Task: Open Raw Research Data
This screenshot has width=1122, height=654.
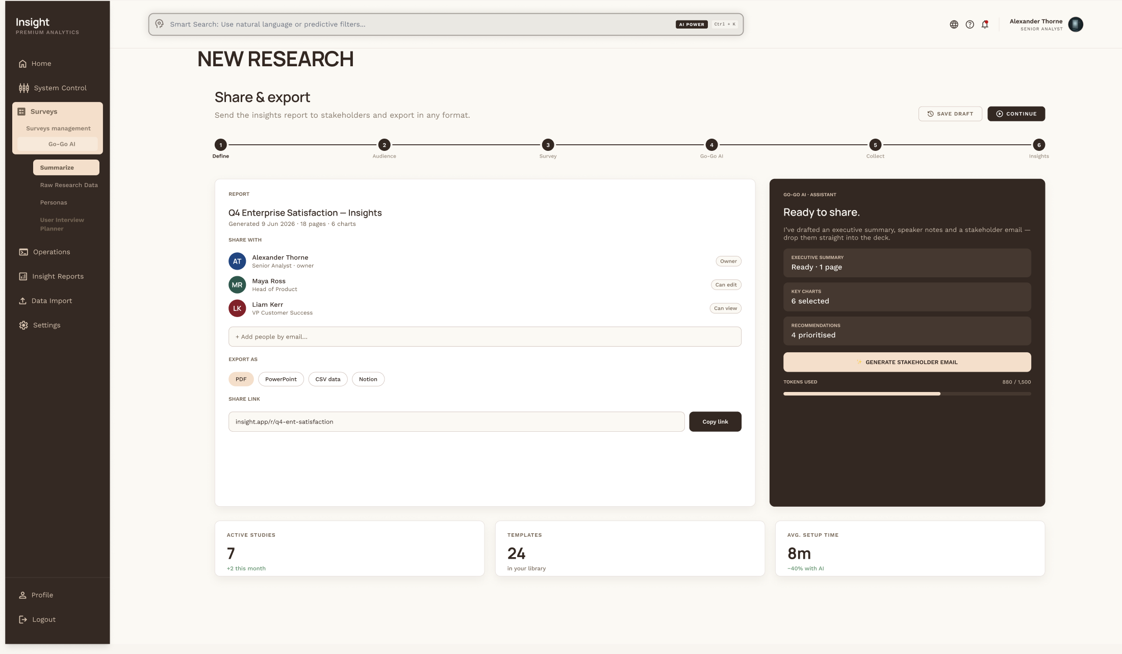Action: [69, 185]
